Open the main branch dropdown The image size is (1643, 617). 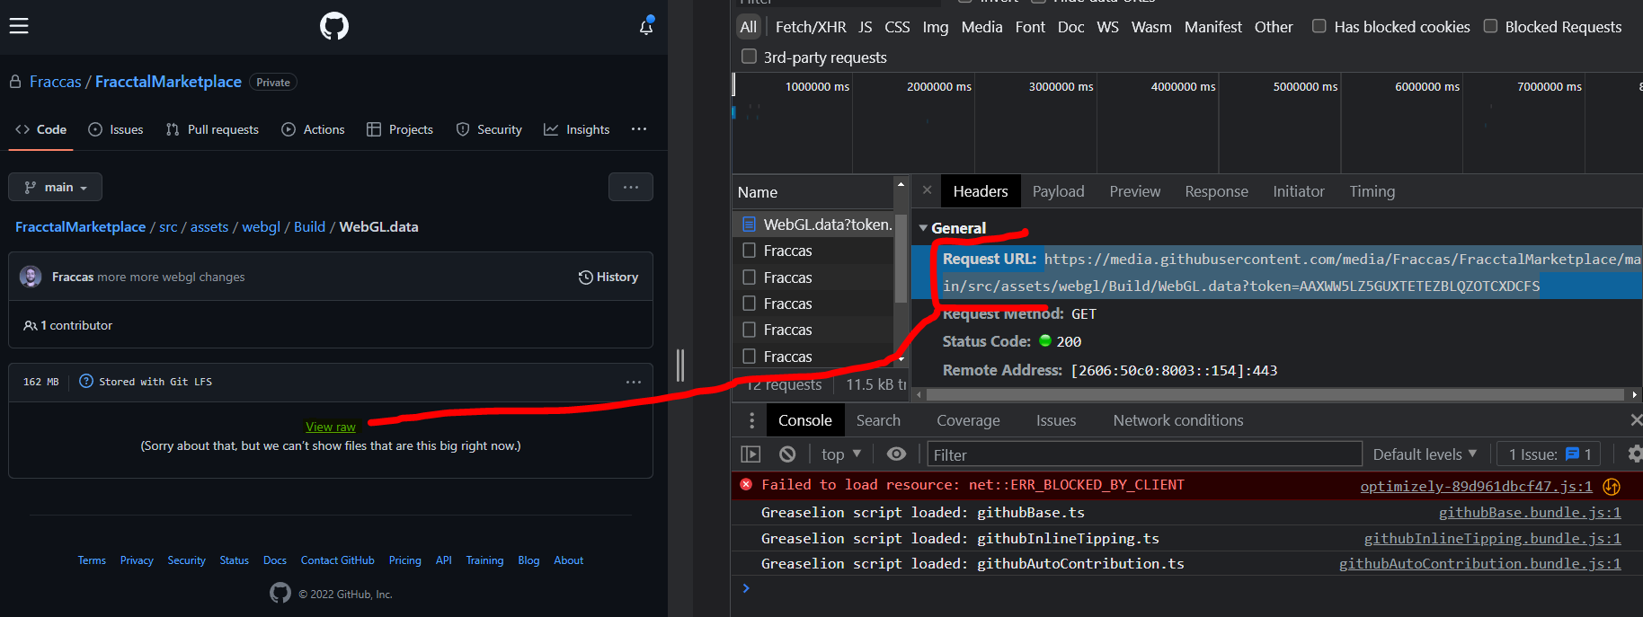pyautogui.click(x=56, y=187)
